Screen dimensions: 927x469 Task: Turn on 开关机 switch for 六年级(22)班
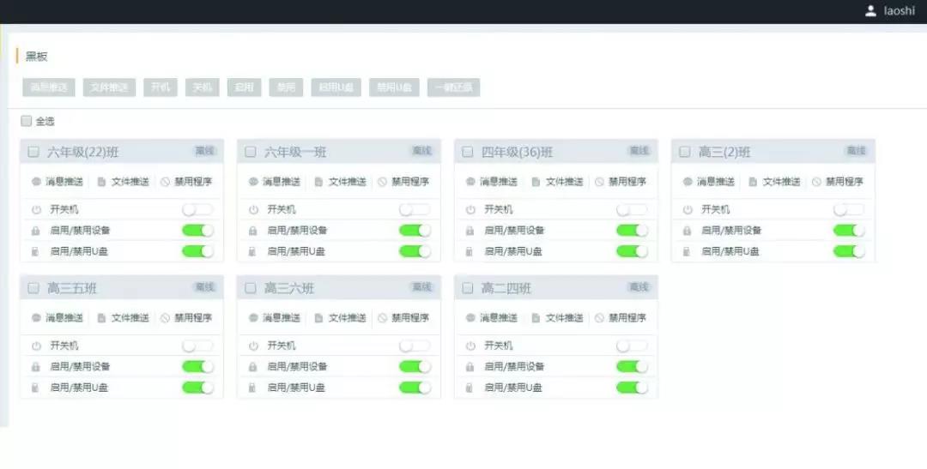(x=197, y=209)
